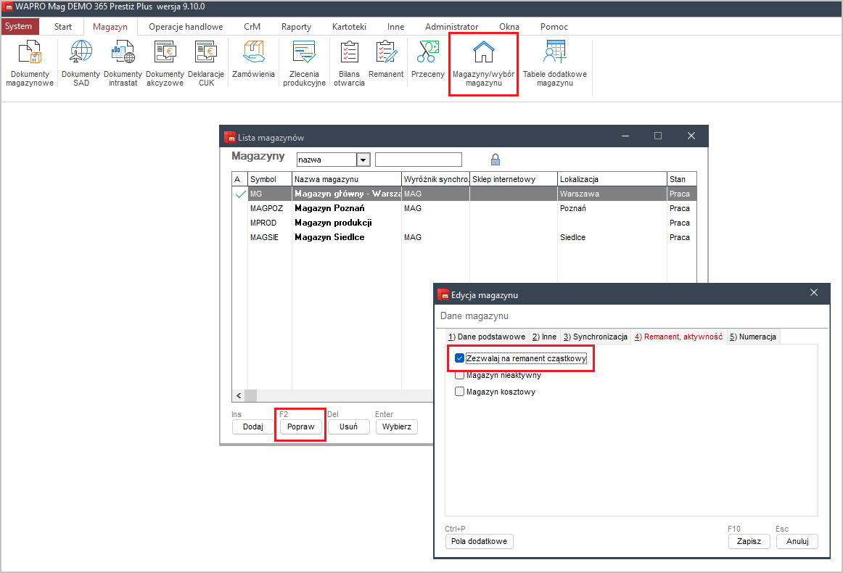Click the padlock icon in Lista magazynów
Screen dimensions: 843x573
click(495, 160)
